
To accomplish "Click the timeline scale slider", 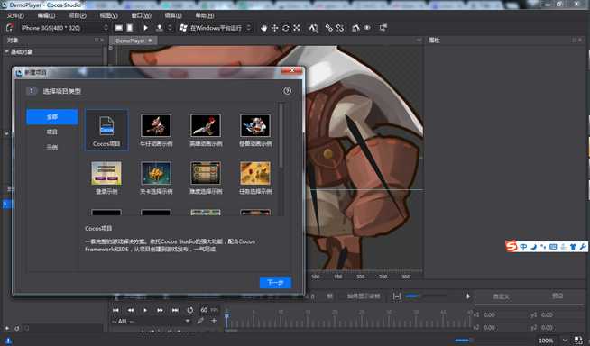I will (426, 296).
